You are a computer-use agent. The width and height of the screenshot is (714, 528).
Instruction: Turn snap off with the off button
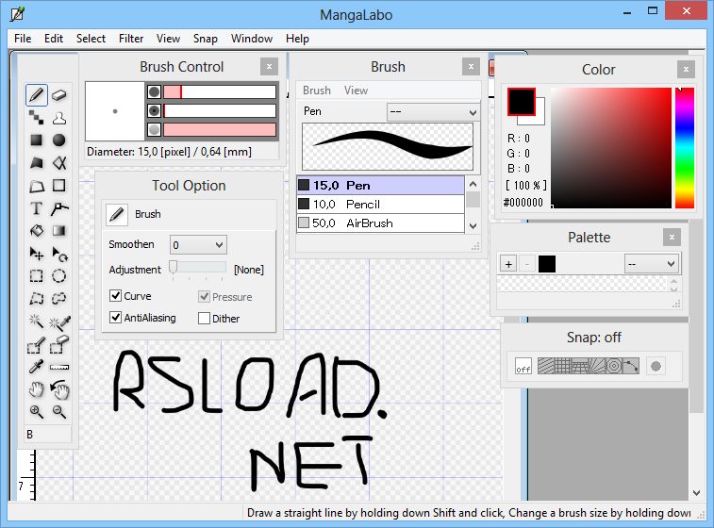(x=523, y=366)
